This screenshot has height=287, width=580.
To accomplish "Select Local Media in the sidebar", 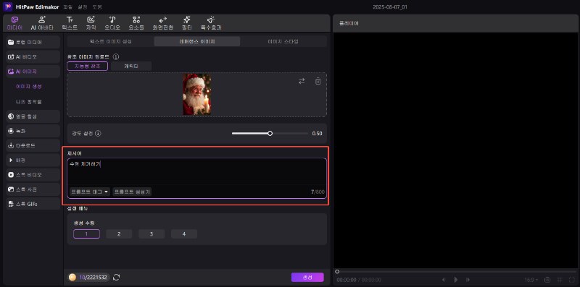I will click(x=33, y=42).
